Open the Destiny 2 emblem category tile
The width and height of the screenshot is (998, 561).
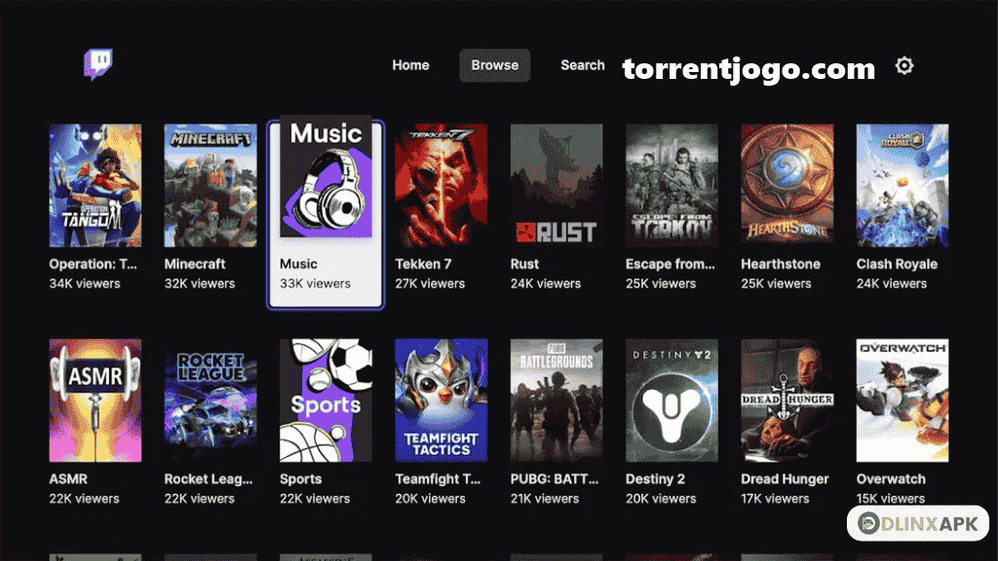(671, 399)
